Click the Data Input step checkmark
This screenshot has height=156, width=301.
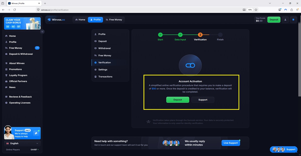click(x=180, y=35)
